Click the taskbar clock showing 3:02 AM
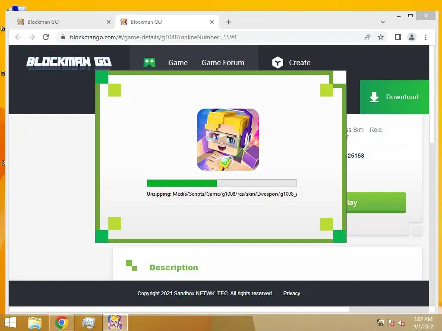This screenshot has height=331, width=442. tap(423, 323)
